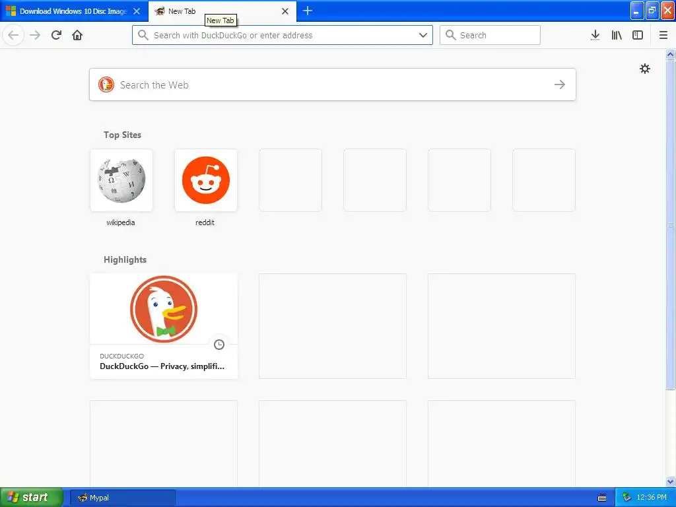Submit web search with arrow button
676x507 pixels.
pos(560,84)
